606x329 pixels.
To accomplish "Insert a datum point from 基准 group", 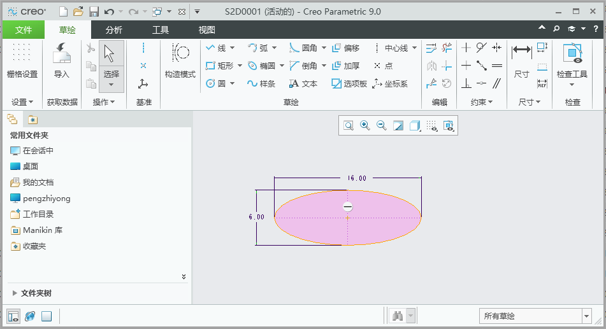I will pyautogui.click(x=143, y=66).
